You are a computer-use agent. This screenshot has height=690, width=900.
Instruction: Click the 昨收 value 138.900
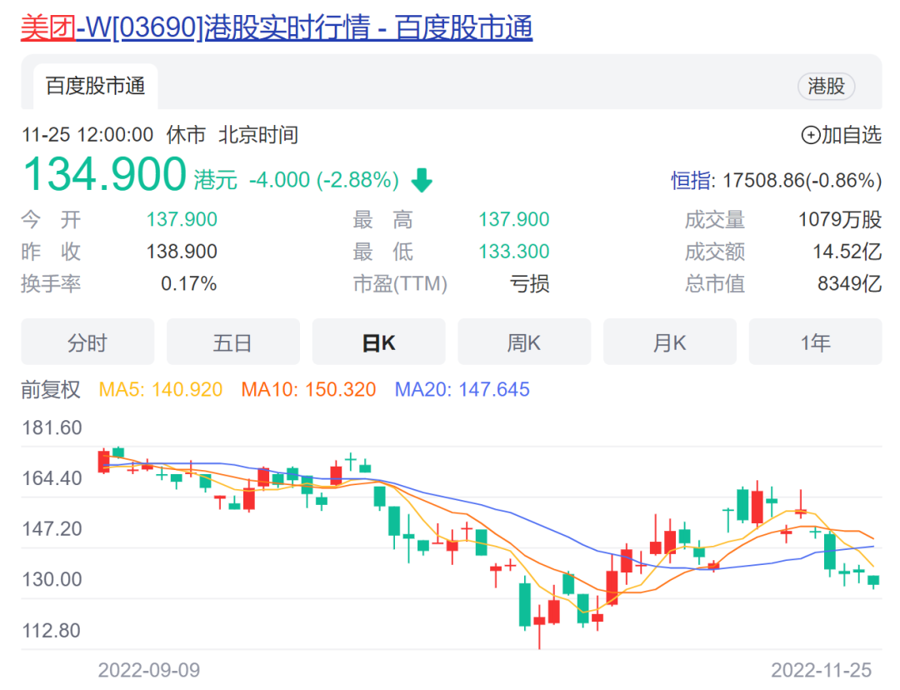tap(182, 252)
